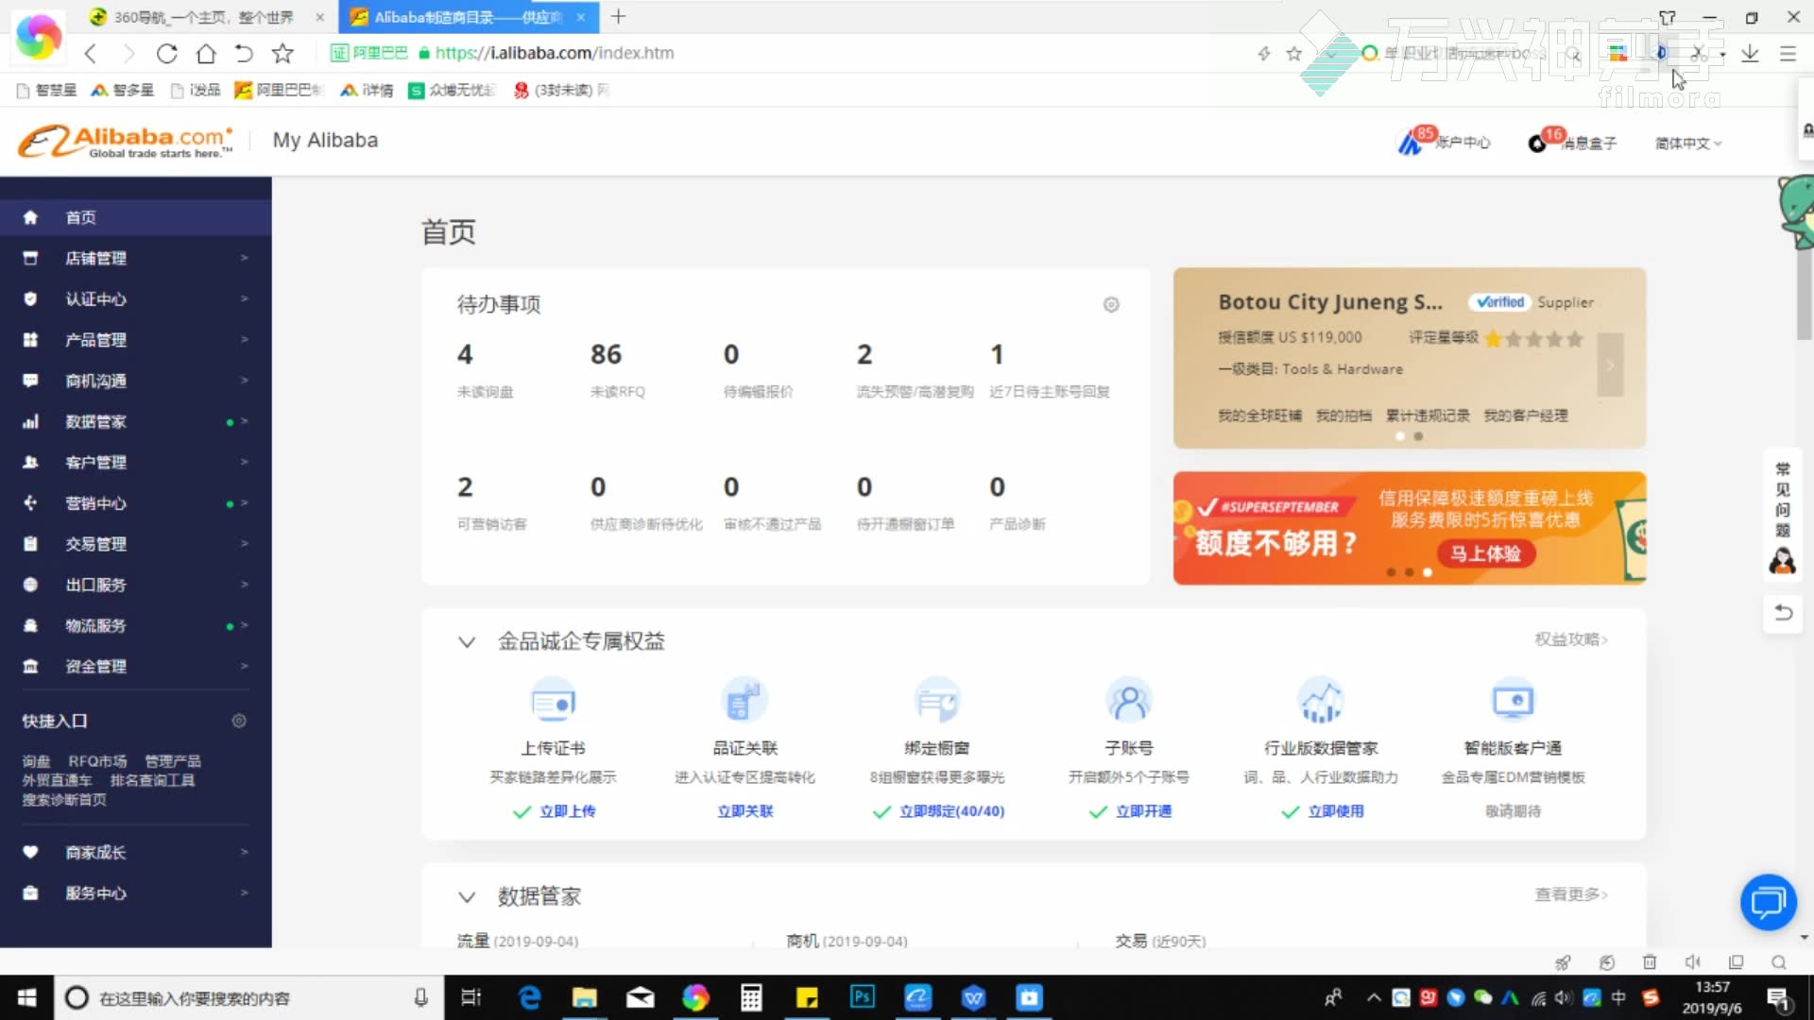Expand 数据管家 sidebar menu
This screenshot has width=1814, height=1020.
tap(136, 421)
